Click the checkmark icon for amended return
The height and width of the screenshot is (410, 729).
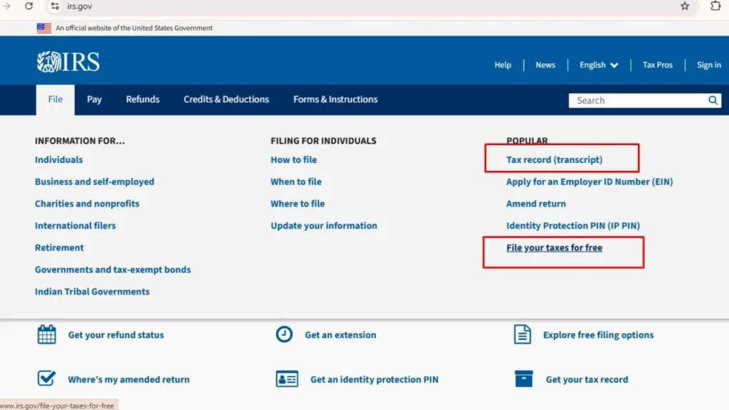point(46,379)
